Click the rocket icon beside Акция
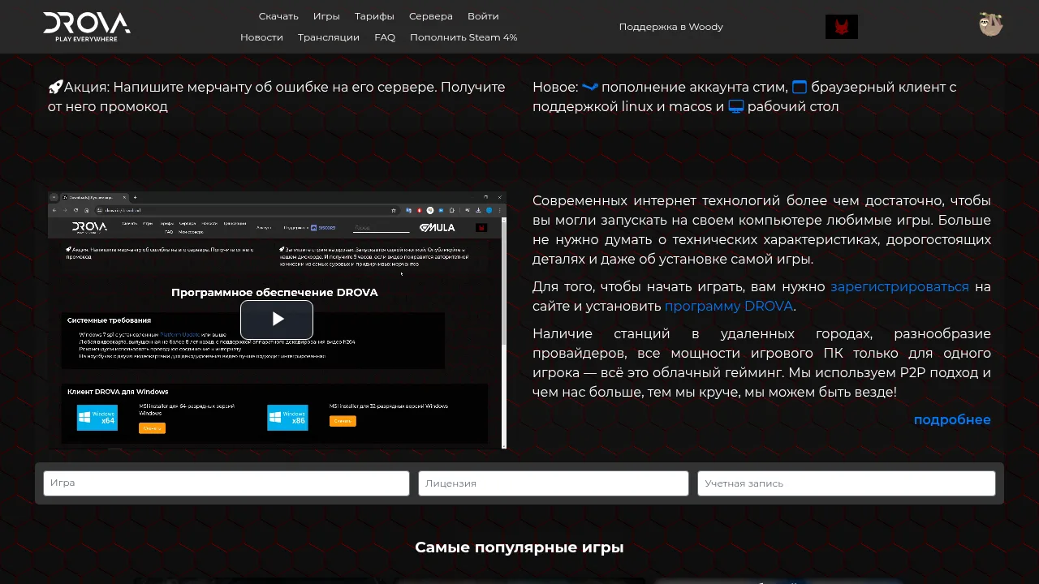Viewport: 1039px width, 584px height. (x=55, y=87)
